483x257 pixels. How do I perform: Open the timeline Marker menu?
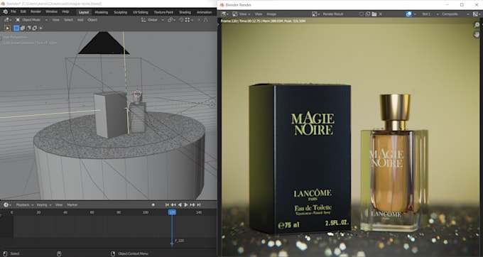pos(72,204)
